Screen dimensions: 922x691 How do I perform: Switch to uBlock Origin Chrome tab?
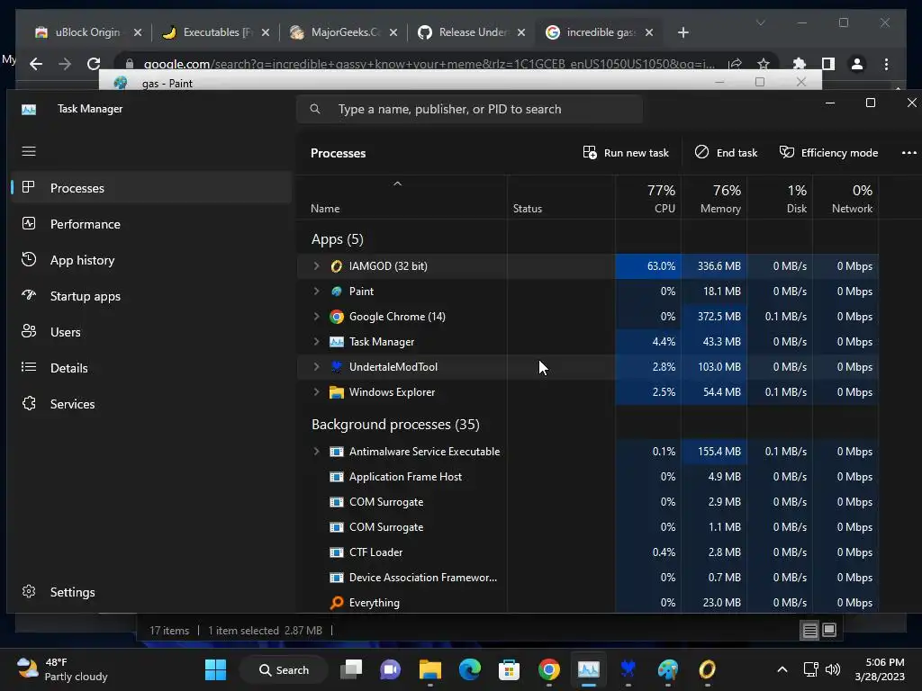click(87, 32)
